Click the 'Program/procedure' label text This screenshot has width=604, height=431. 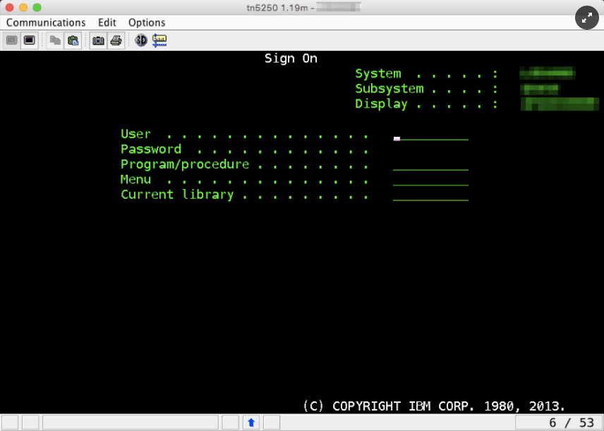tap(185, 164)
